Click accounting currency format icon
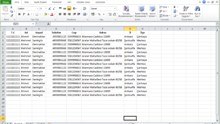The image size is (220, 124). tap(93, 14)
